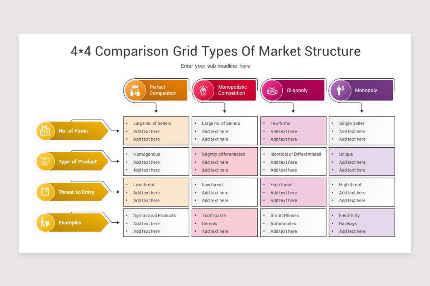Click the buildings icon beside No. of Firms
The width and height of the screenshot is (430, 286).
[x=45, y=131]
